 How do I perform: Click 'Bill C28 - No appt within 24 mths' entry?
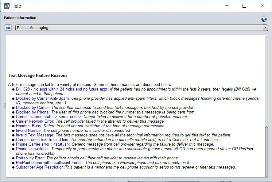pos(62,89)
